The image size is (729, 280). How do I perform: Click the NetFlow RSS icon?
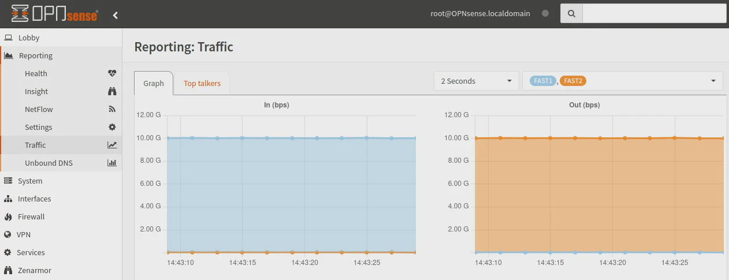click(x=112, y=109)
